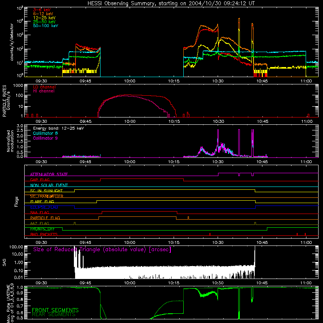
Task: Click the ATTENUATOR_STATE flag label
Action: [49, 174]
